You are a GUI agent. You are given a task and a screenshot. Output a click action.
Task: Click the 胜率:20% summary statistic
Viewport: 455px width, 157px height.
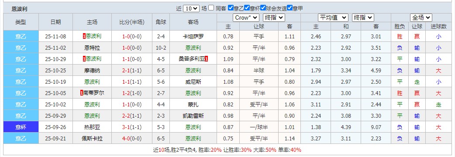coord(210,150)
